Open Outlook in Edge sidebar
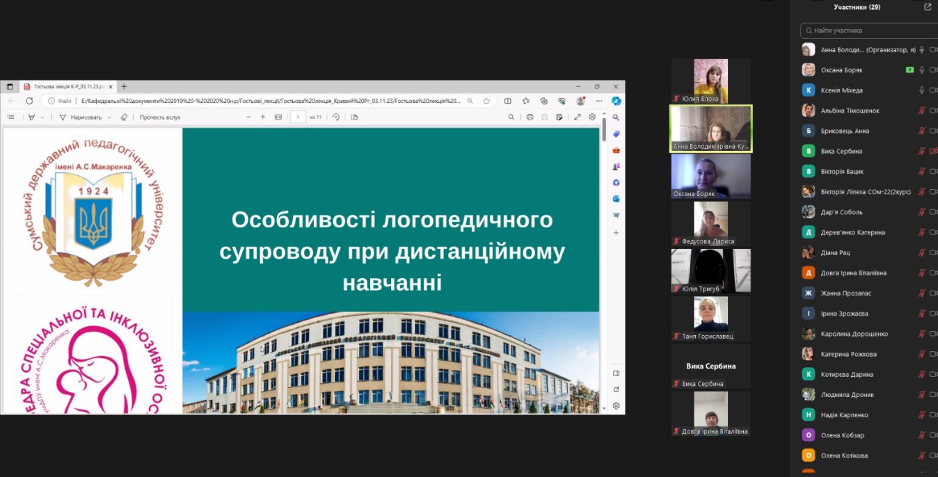Screen dimensions: 938x477 616,199
